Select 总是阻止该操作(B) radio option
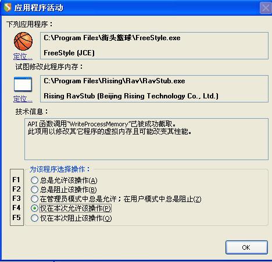This screenshot has width=272, height=262. click(64, 190)
